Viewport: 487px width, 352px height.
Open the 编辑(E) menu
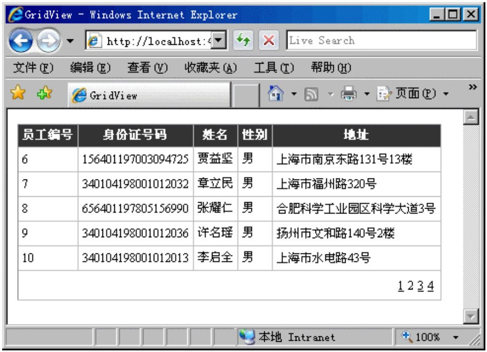pos(90,67)
